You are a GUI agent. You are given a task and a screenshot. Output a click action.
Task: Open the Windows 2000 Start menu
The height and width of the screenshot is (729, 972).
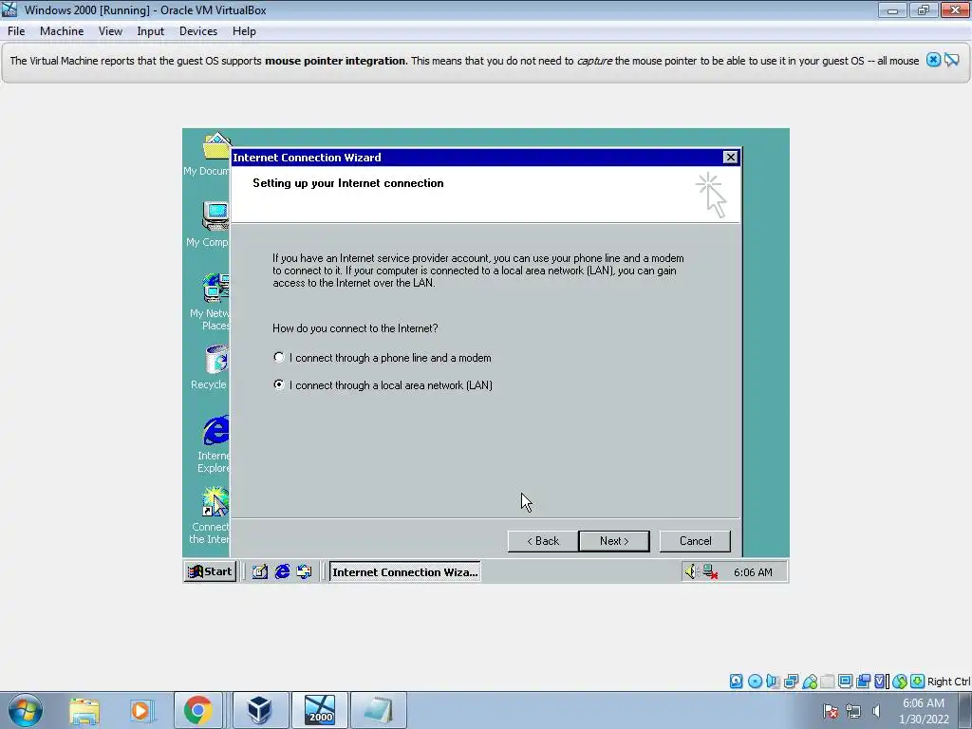click(210, 571)
